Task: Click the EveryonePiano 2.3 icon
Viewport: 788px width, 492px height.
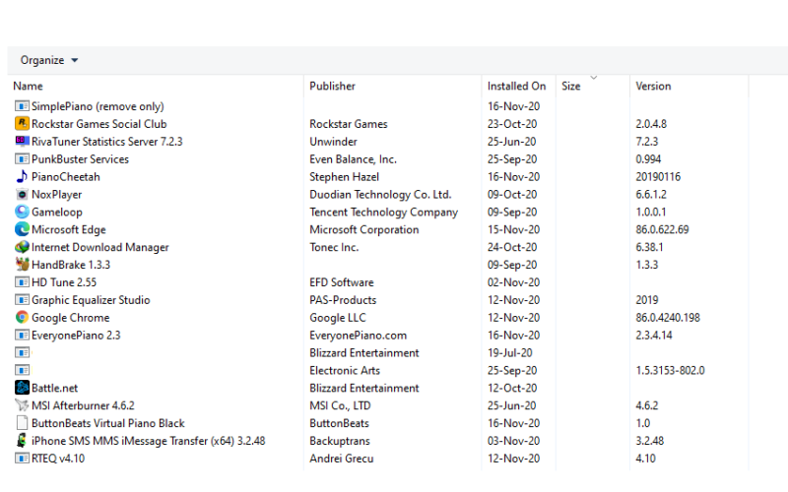Action: (x=22, y=335)
